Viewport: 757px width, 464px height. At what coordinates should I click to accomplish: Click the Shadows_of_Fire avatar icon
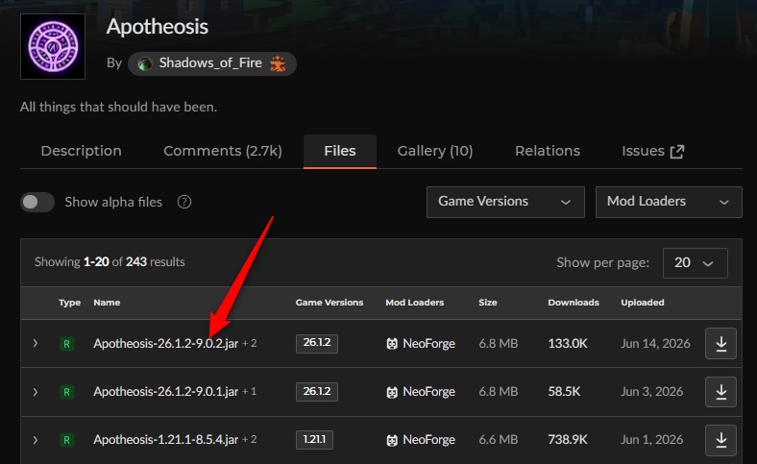[x=145, y=63]
